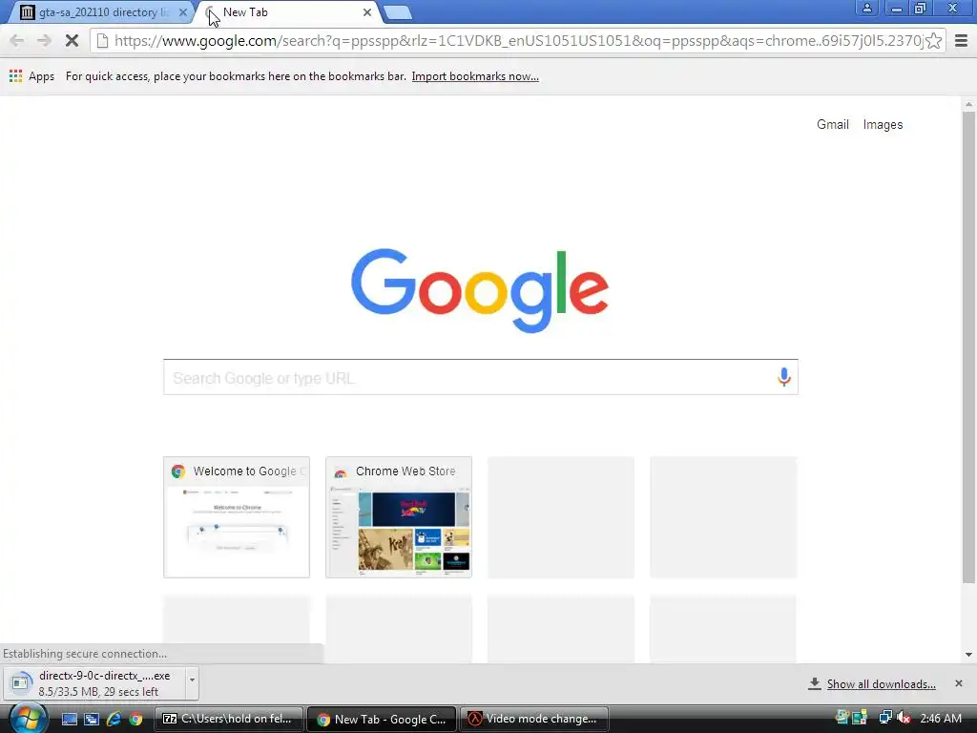Image resolution: width=977 pixels, height=733 pixels.
Task: Close the downloads bar
Action: [x=959, y=683]
